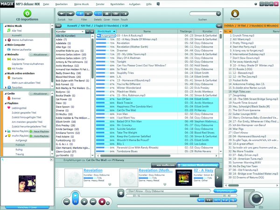Play the current track

pyautogui.click(x=75, y=196)
